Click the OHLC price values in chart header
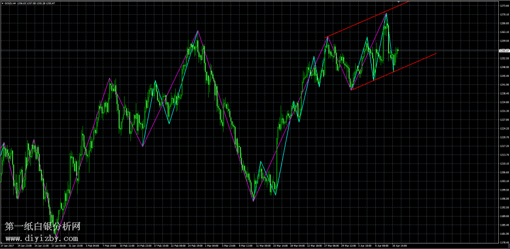This screenshot has height=249, width=510. point(36,3)
